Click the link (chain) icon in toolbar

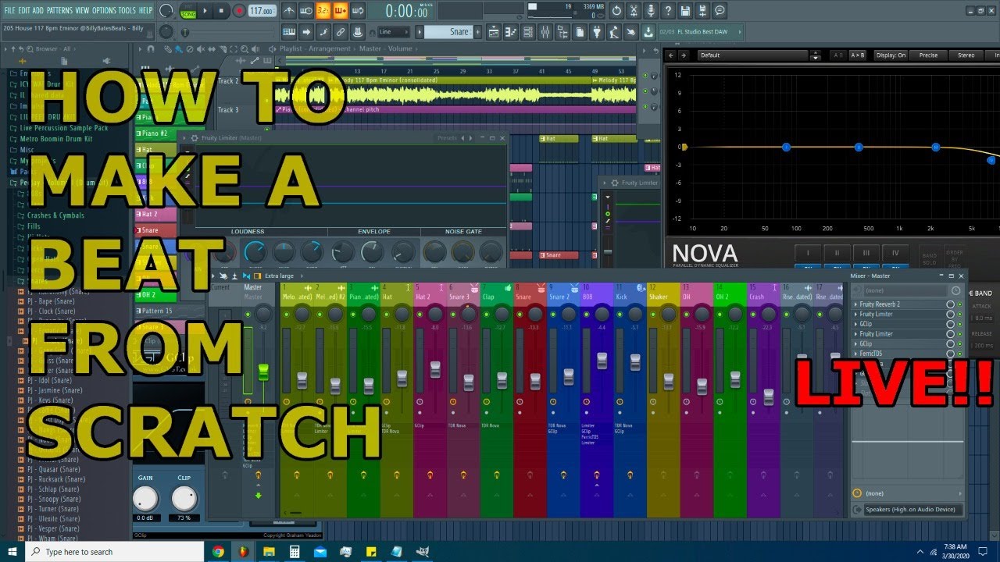341,32
